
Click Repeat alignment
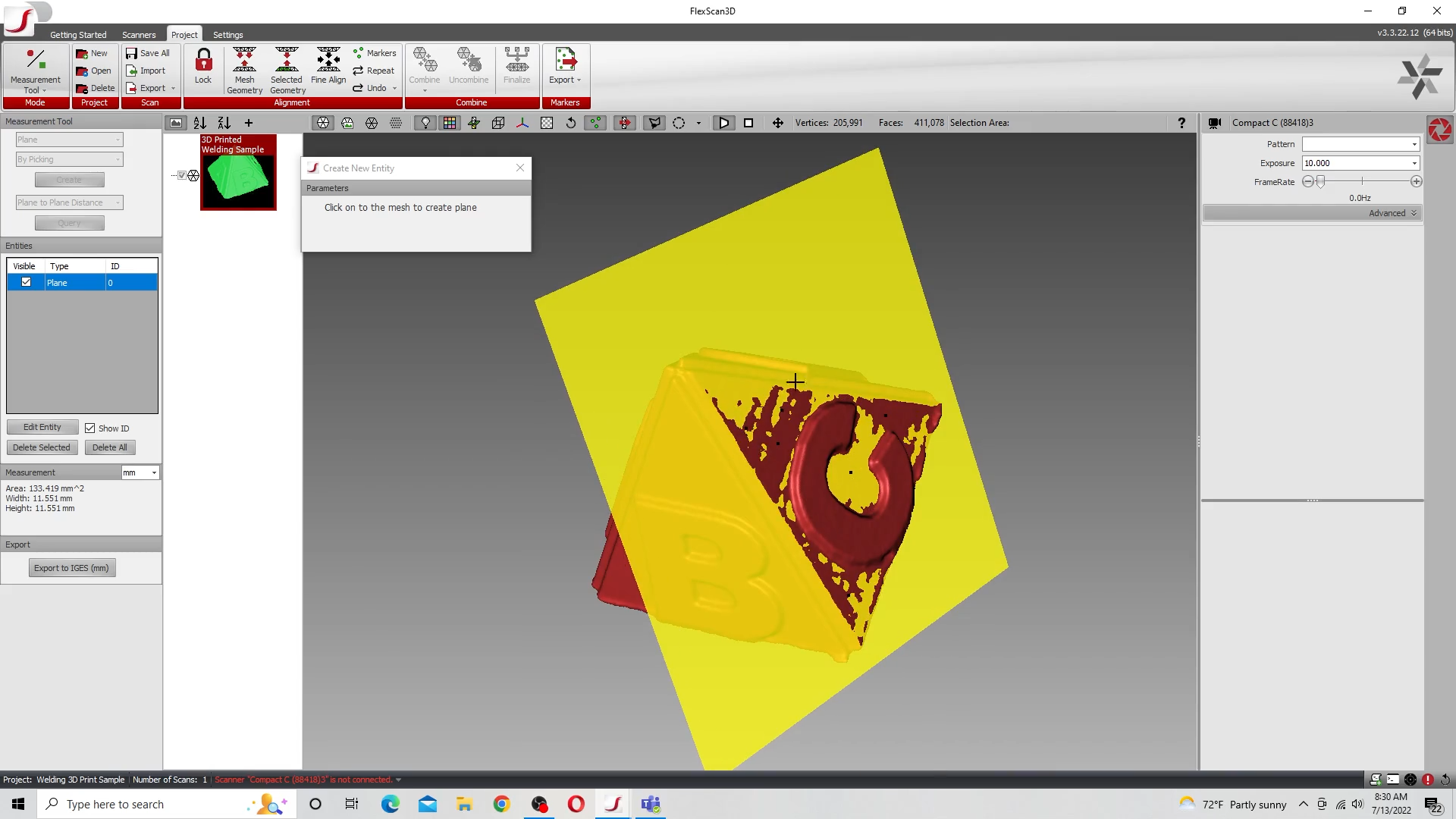pyautogui.click(x=374, y=71)
